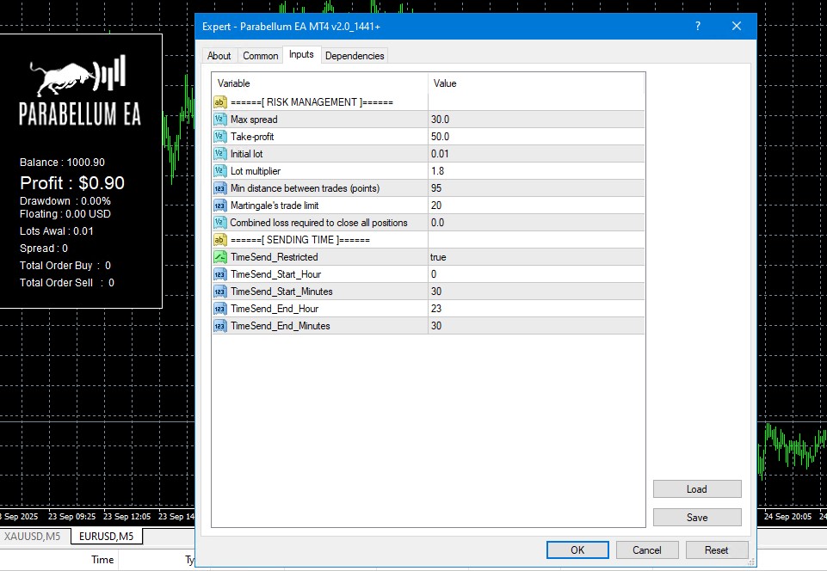Click the TimeSend_Start_Minutes integer icon

(x=220, y=292)
